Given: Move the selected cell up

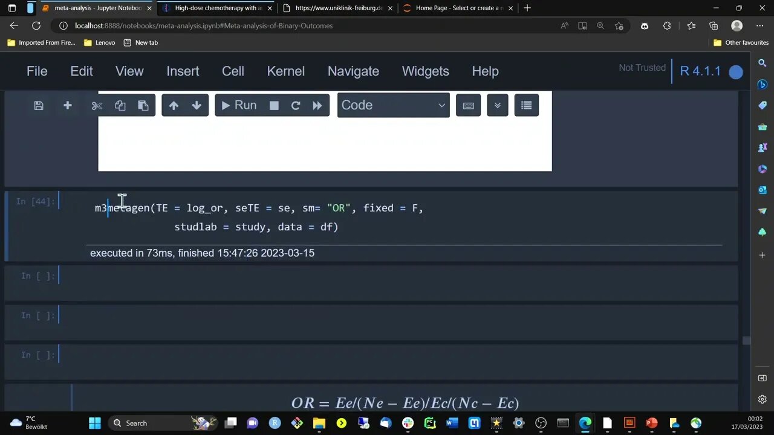Looking at the screenshot, I should [174, 105].
